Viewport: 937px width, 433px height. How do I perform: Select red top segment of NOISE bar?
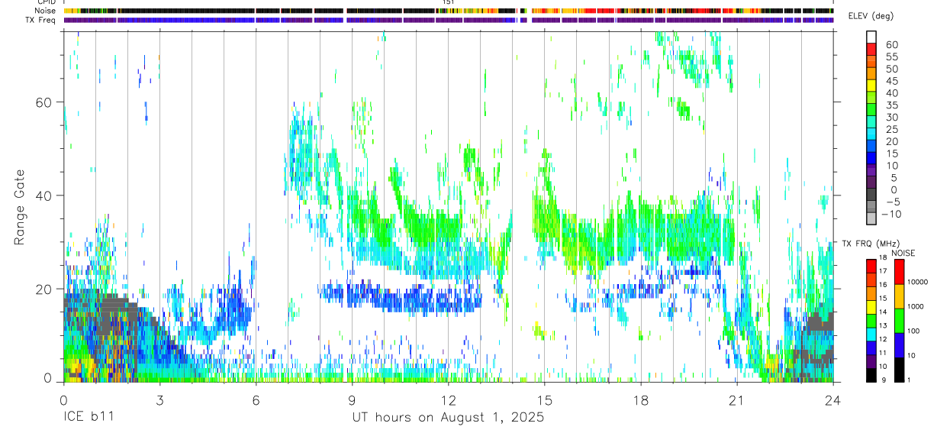(x=900, y=272)
